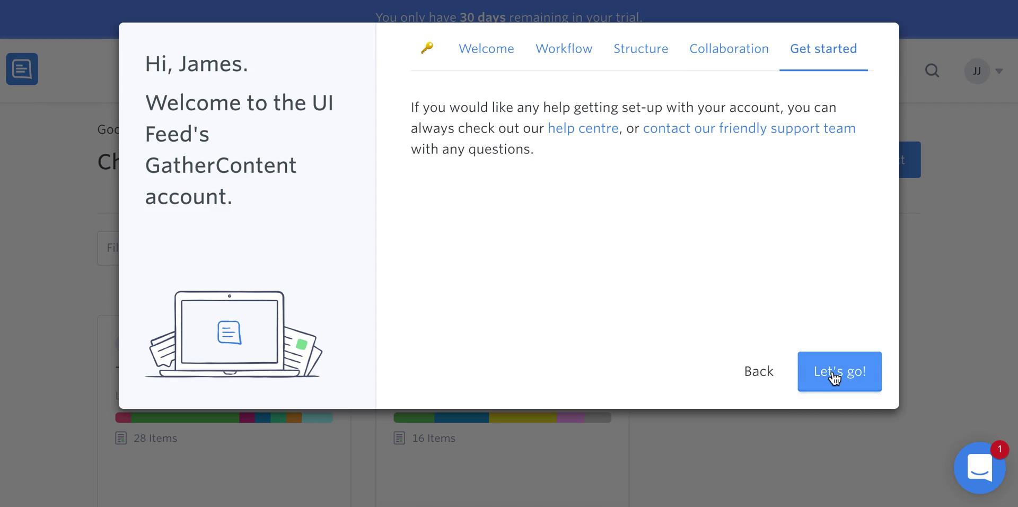The height and width of the screenshot is (507, 1018).
Task: Open the Welcome tab
Action: click(486, 48)
